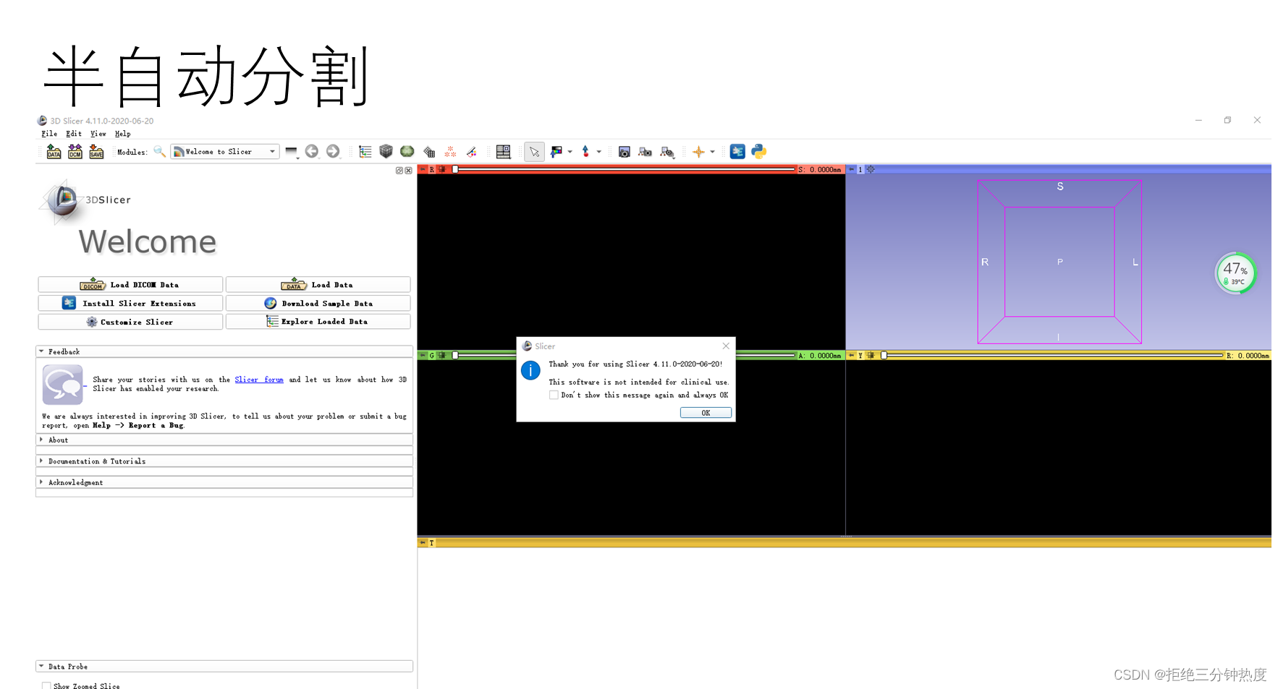Close the Slicer info dialog with X
This screenshot has width=1278, height=689.
click(x=726, y=346)
